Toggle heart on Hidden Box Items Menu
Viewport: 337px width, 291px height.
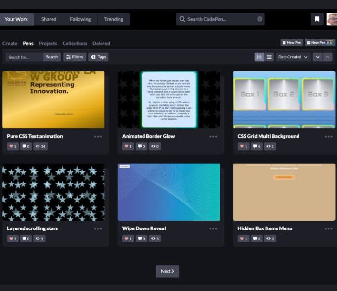tap(244, 239)
